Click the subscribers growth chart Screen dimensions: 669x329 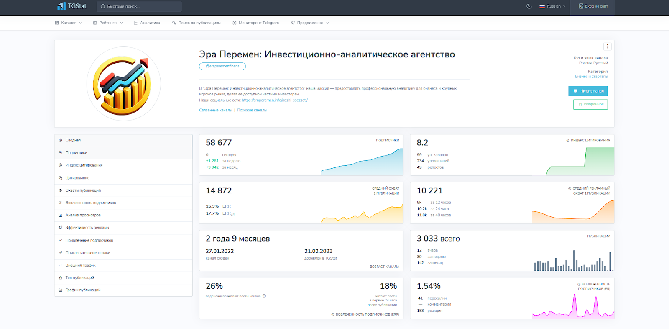pyautogui.click(x=362, y=161)
